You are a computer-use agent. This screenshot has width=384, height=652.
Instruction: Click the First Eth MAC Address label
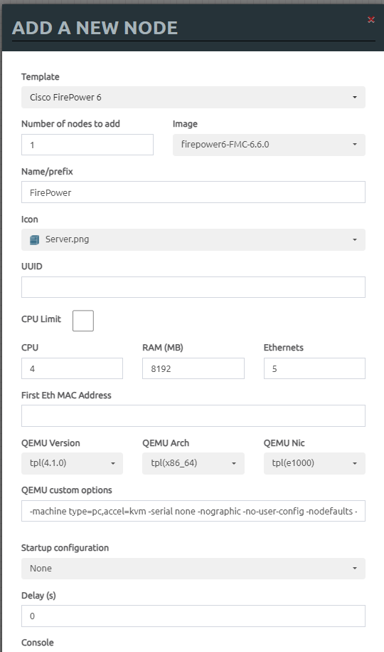click(x=66, y=395)
